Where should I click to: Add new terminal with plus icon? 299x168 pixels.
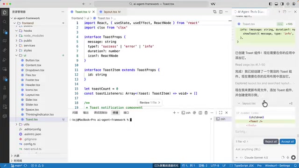point(174,113)
